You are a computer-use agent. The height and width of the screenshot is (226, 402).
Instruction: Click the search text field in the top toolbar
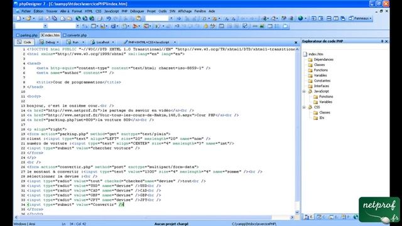157,18
